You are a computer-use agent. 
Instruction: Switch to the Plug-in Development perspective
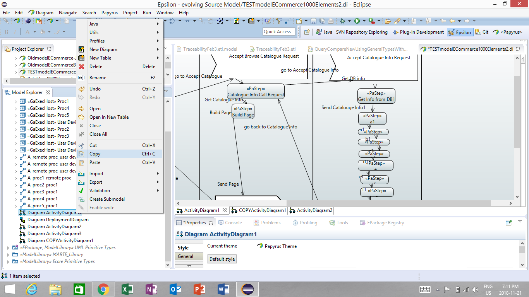tap(418, 32)
